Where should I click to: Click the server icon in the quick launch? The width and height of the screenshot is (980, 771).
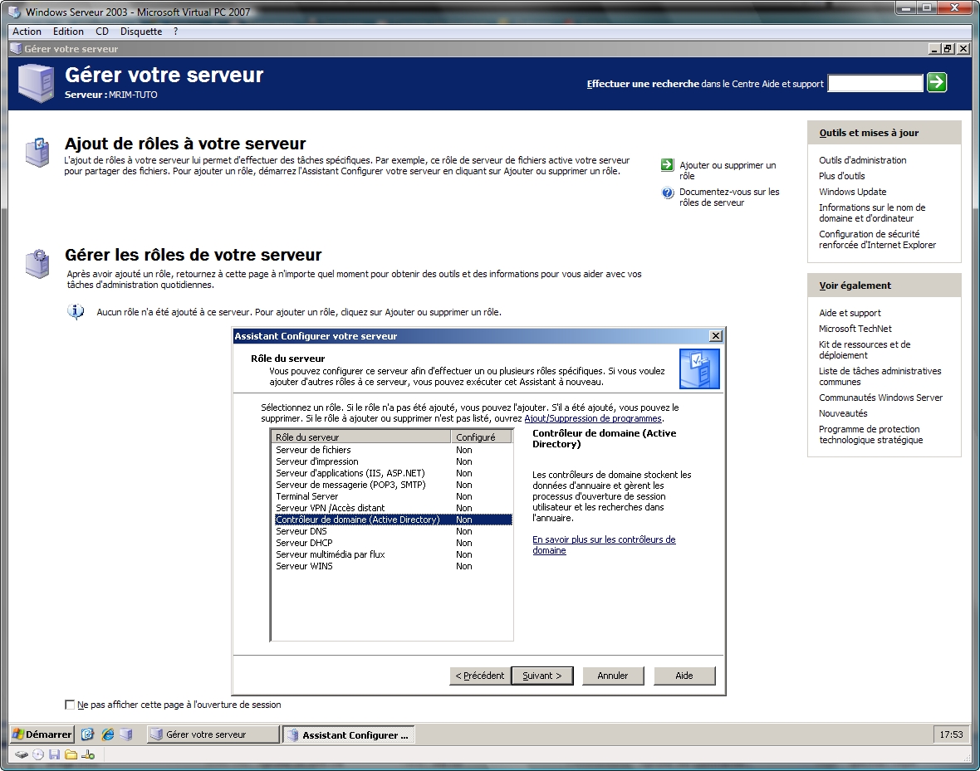pos(126,734)
